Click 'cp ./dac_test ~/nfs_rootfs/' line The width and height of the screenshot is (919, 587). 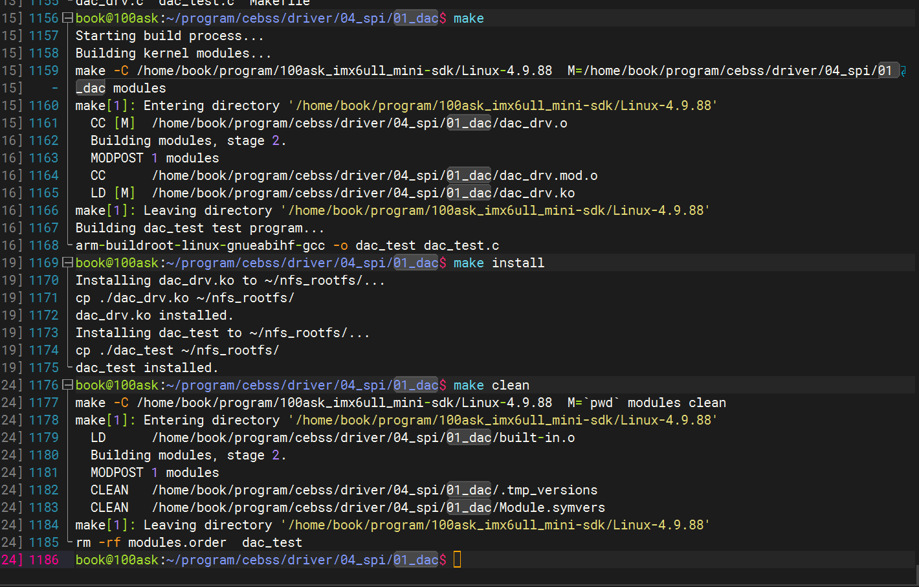tap(177, 350)
